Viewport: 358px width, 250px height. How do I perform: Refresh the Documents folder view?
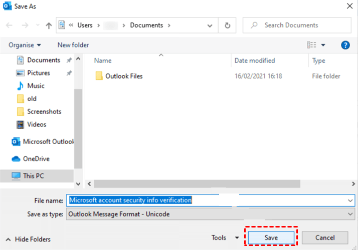coord(227,25)
